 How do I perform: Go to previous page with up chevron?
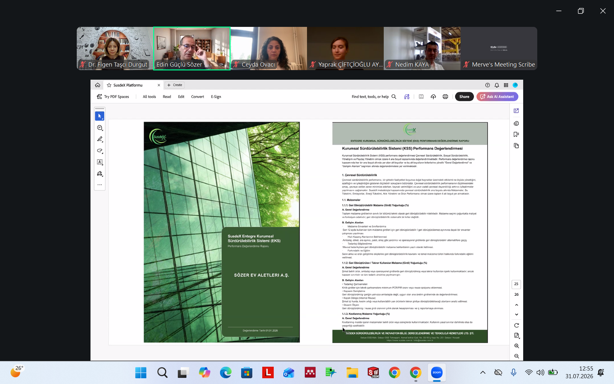516,305
